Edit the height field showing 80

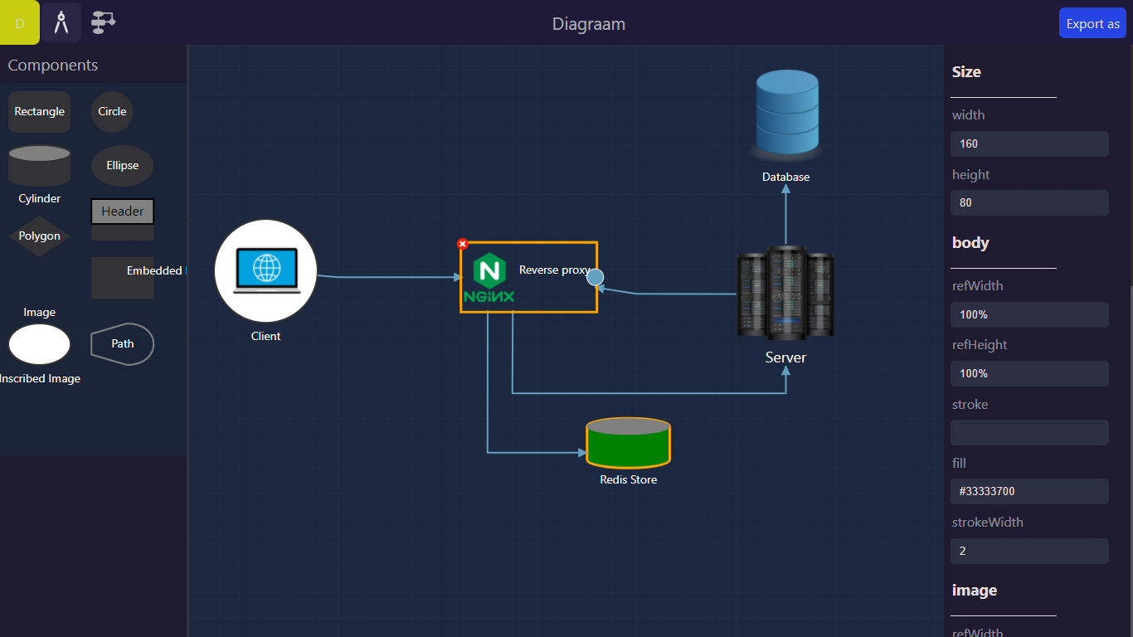[x=1029, y=202]
